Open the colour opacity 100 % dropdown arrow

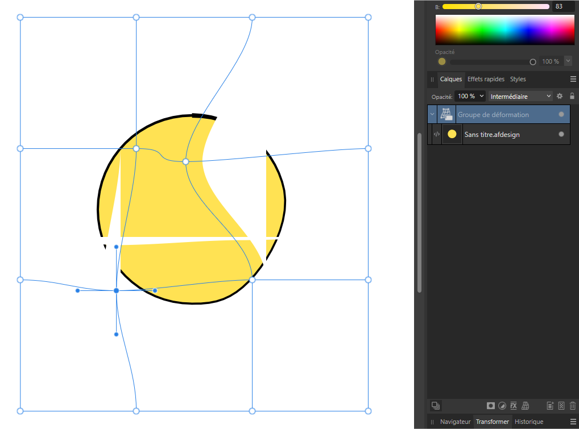(x=568, y=60)
